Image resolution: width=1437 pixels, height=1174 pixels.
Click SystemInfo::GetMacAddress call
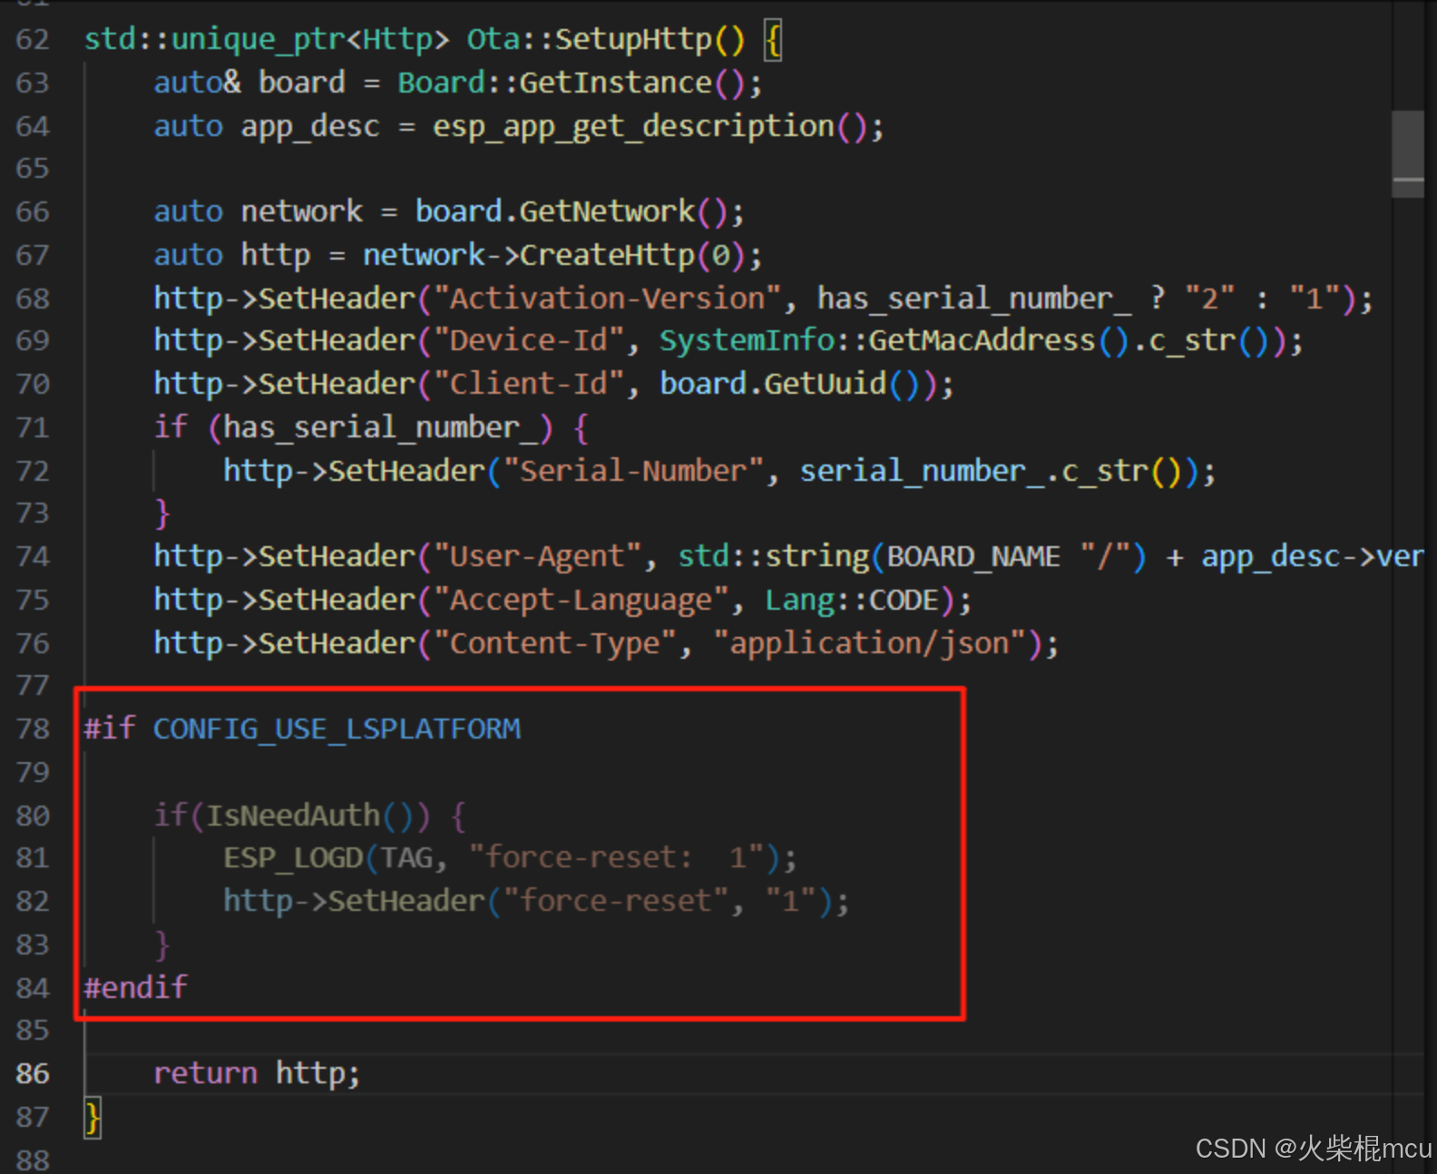894,341
